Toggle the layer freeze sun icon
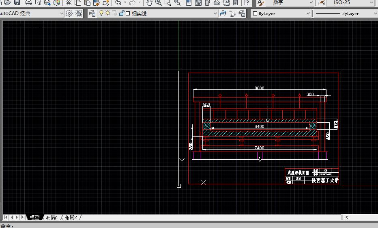Screen dimensions: 378x228 [x=108, y=13]
